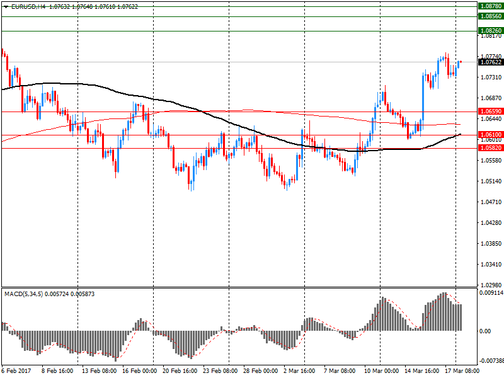The height and width of the screenshot is (378, 504).
Task: Click the 1.07310 price axis value
Action: [491, 77]
